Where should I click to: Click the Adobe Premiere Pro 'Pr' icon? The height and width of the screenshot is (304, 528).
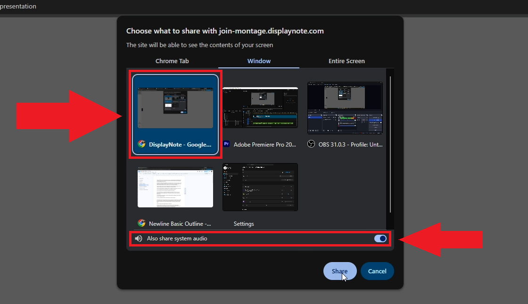click(226, 144)
